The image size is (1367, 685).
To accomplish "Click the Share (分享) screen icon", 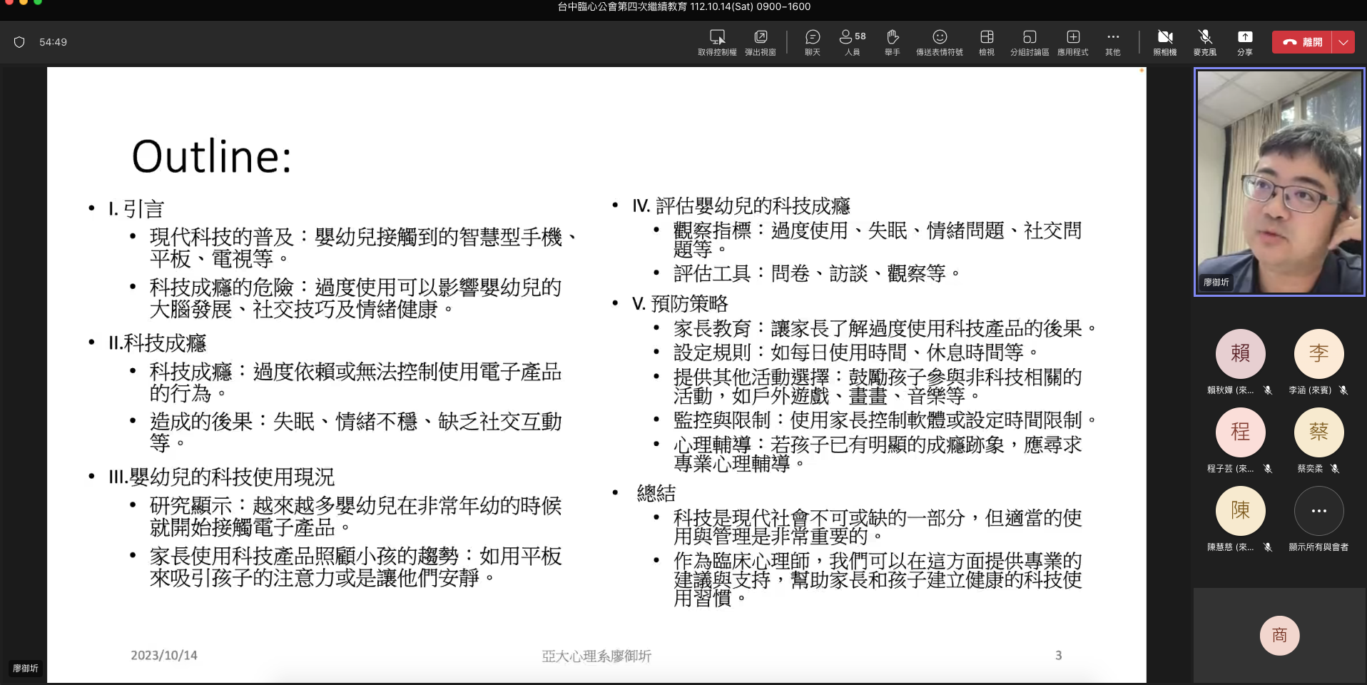I will coord(1245,37).
